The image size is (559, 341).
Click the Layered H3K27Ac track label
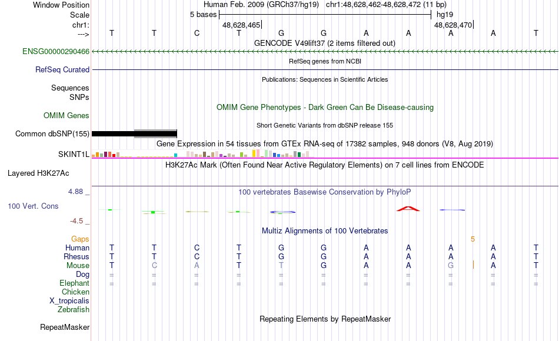(38, 173)
